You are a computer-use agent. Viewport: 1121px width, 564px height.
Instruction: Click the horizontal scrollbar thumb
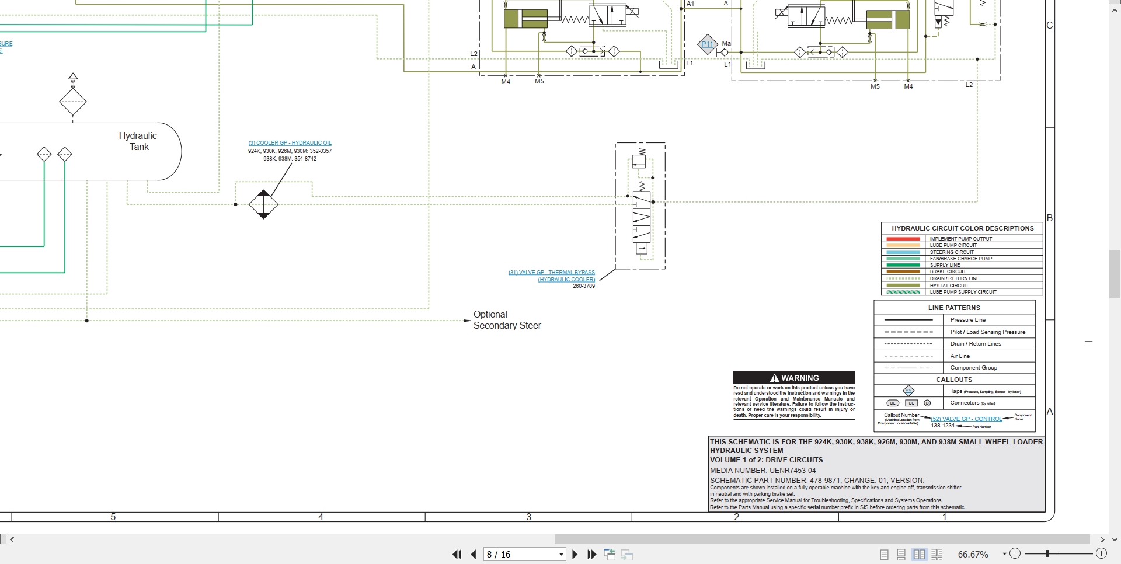point(822,539)
